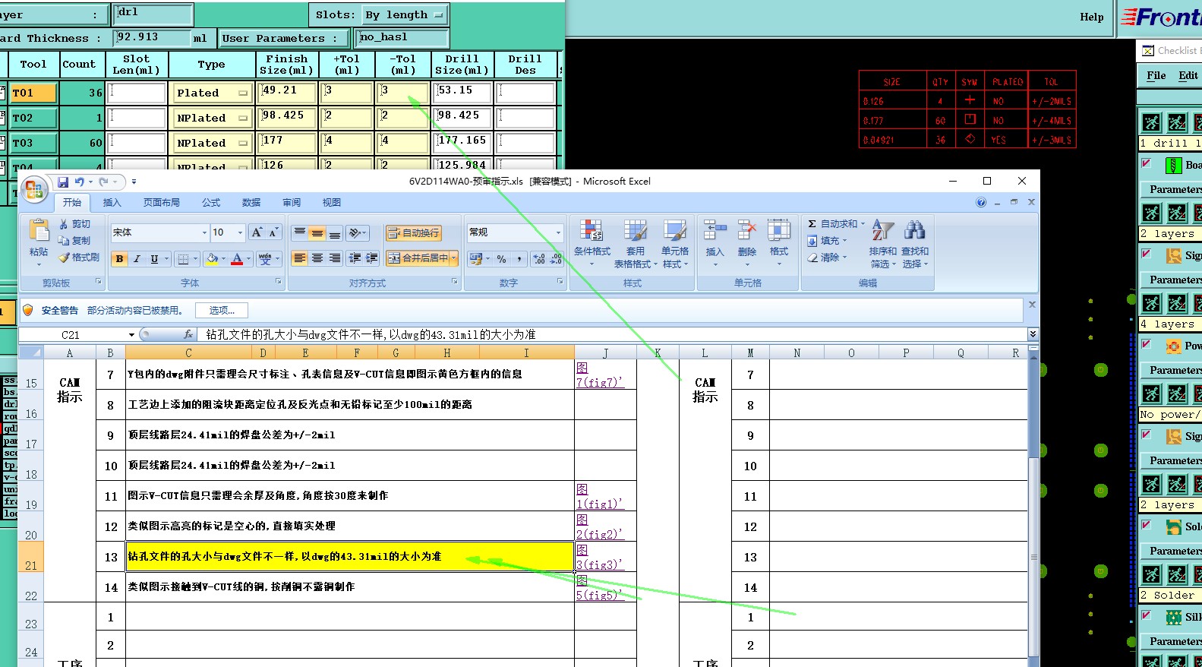Click the Increase Indent icon
Viewport: 1202px width, 667px height.
pos(372,258)
